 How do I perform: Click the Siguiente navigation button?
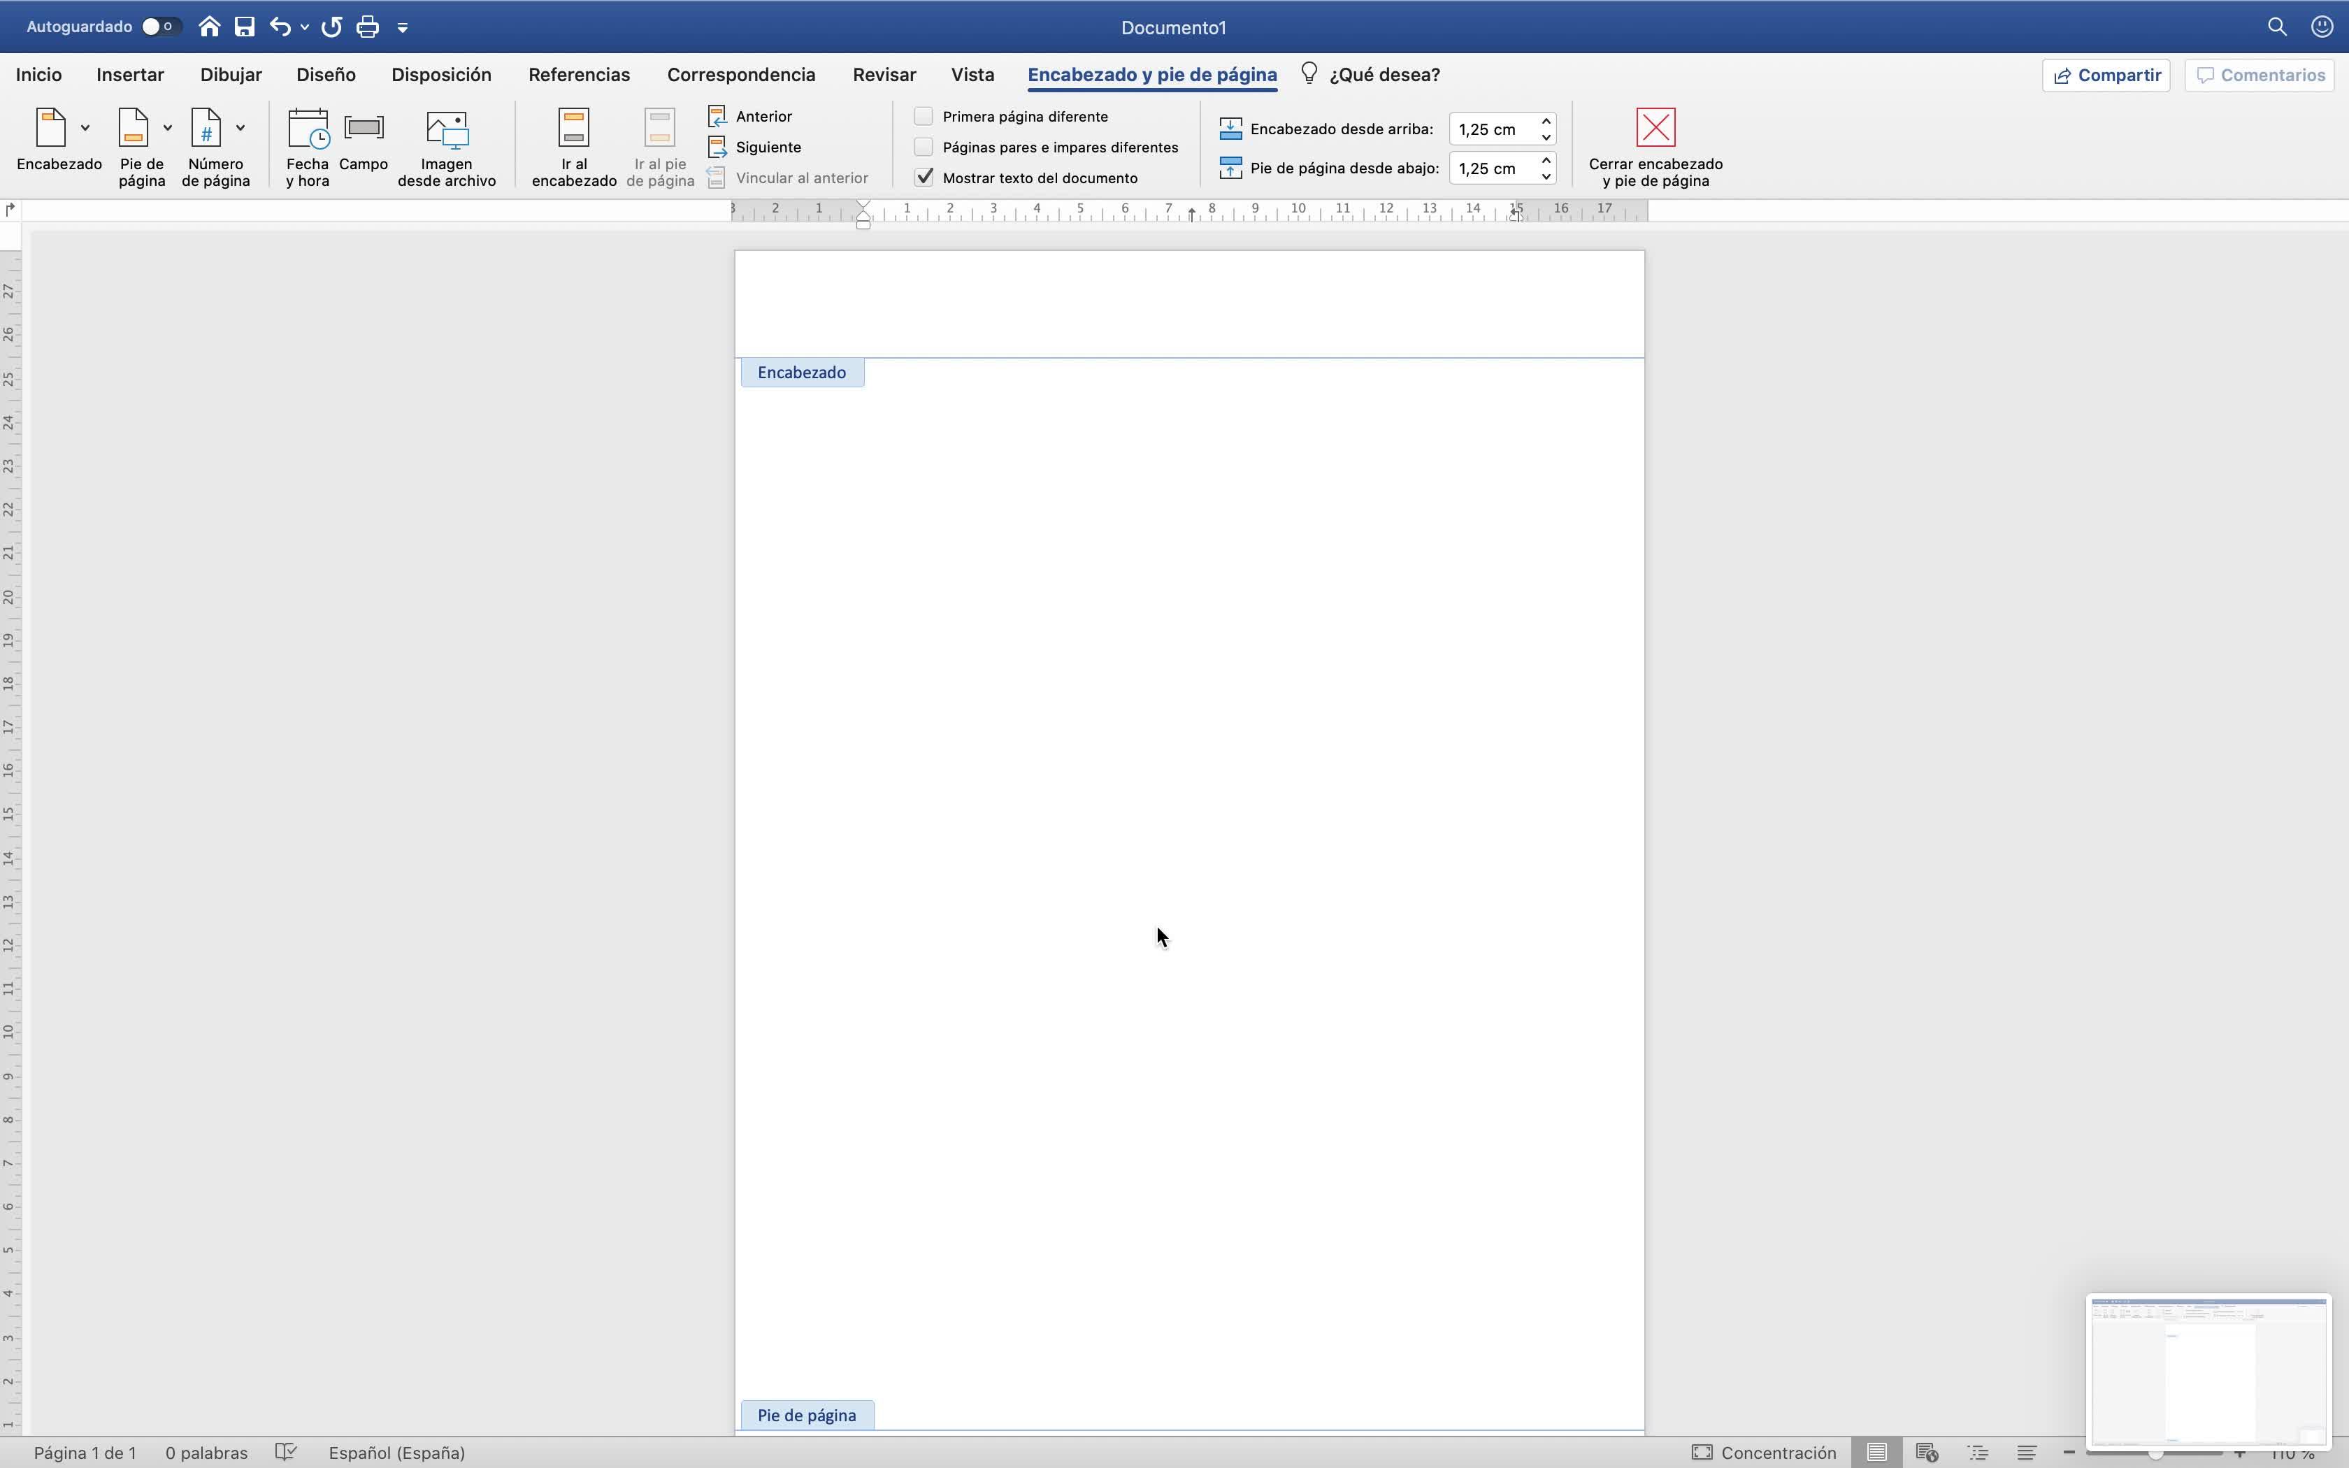coord(767,147)
